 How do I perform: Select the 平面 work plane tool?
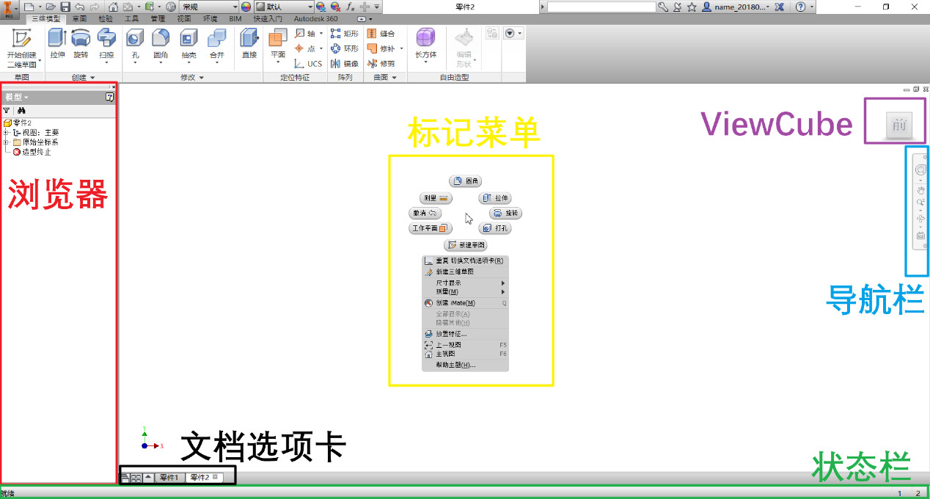(x=278, y=45)
